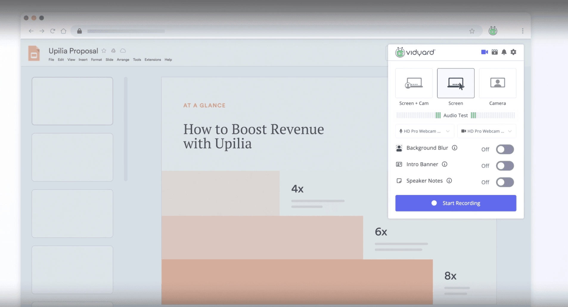This screenshot has height=307, width=568.
Task: Select the Camera recording mode
Action: click(497, 83)
